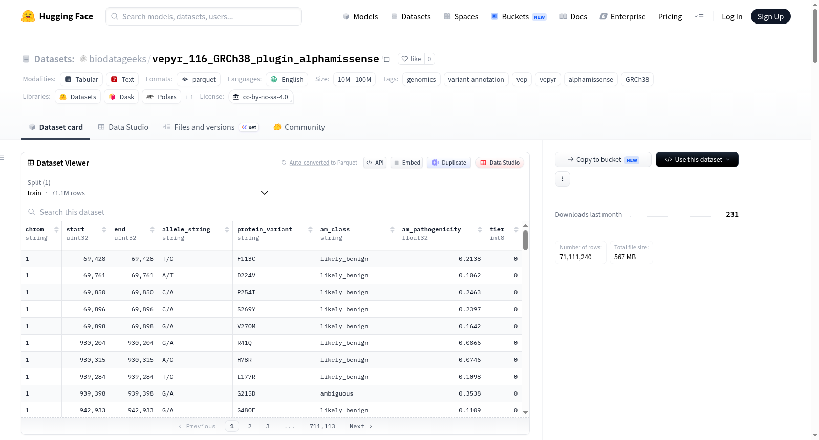
Task: Click Next page button
Action: pos(361,426)
